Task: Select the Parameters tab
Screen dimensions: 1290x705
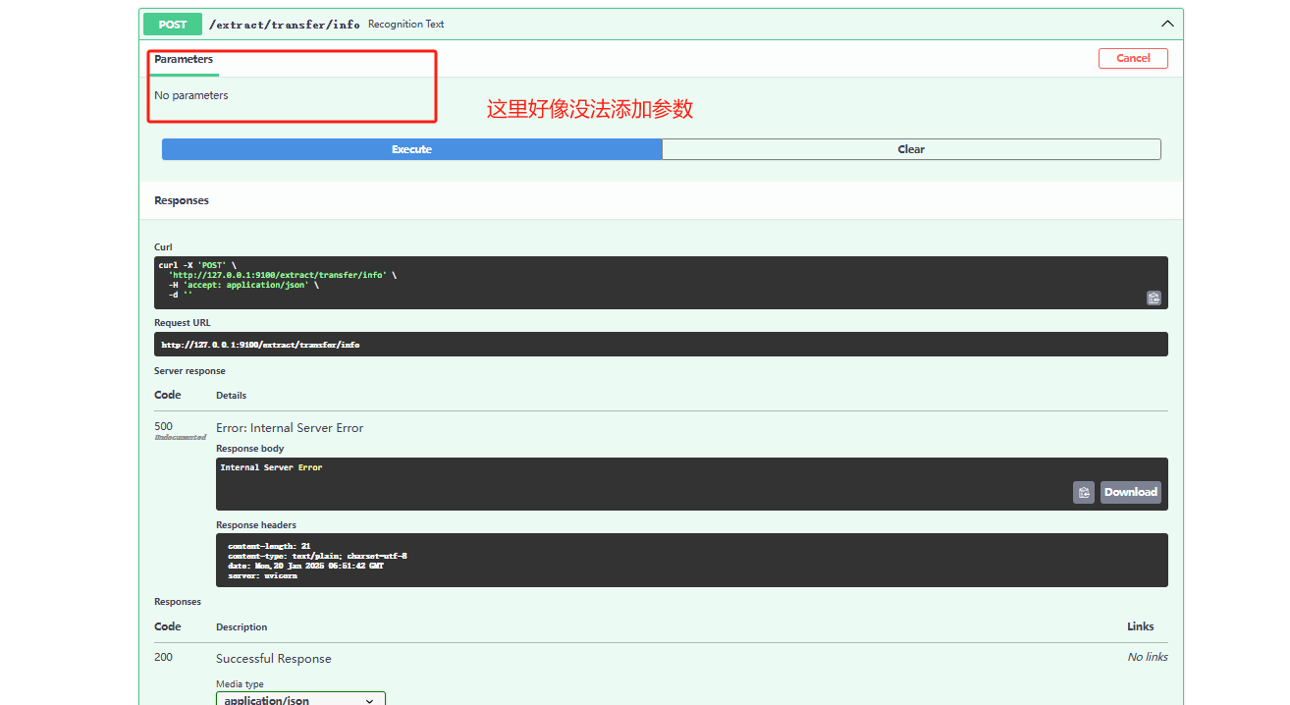Action: click(x=184, y=59)
